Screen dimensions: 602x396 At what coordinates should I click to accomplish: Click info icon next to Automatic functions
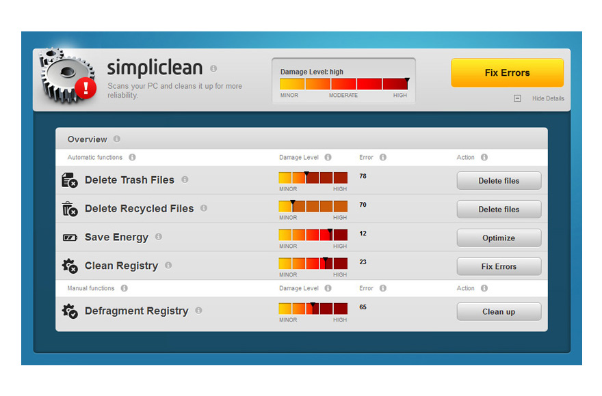(132, 157)
